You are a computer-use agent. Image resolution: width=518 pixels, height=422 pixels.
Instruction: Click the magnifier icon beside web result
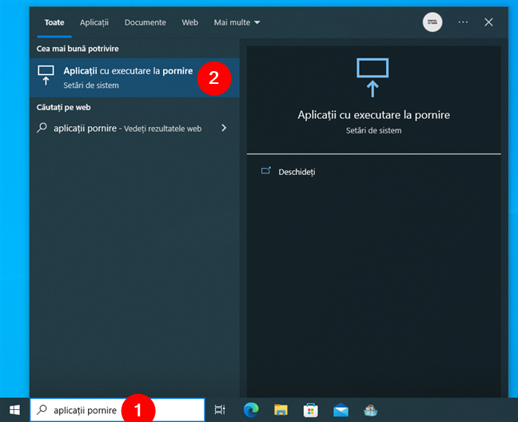pos(42,128)
